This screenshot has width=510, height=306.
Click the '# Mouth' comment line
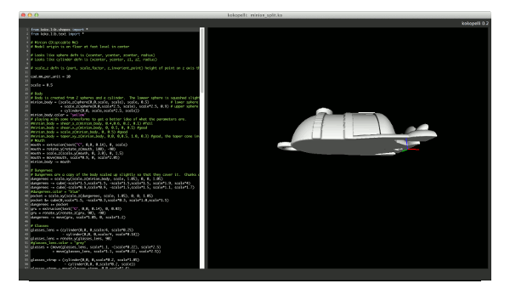pos(37,140)
